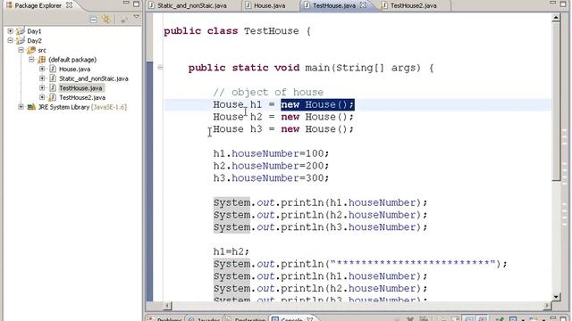Collapse the src folder node
Image resolution: width=572 pixels, height=321 pixels.
(21, 50)
